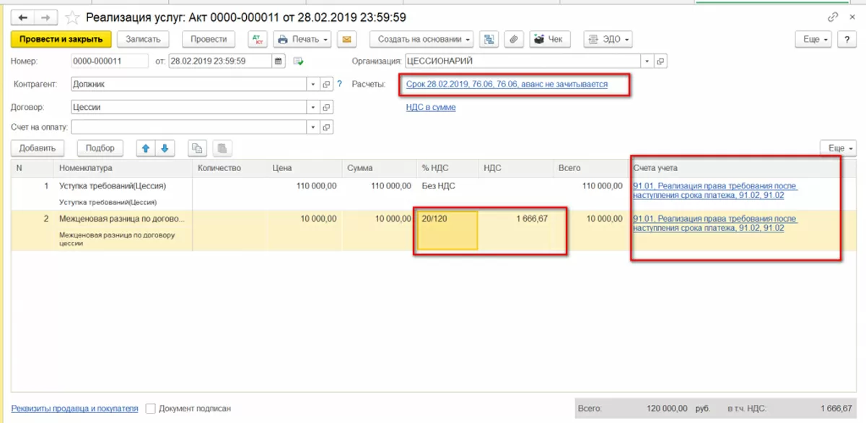
Task: Show Dt/Kt accounting entries icon
Action: pos(257,39)
